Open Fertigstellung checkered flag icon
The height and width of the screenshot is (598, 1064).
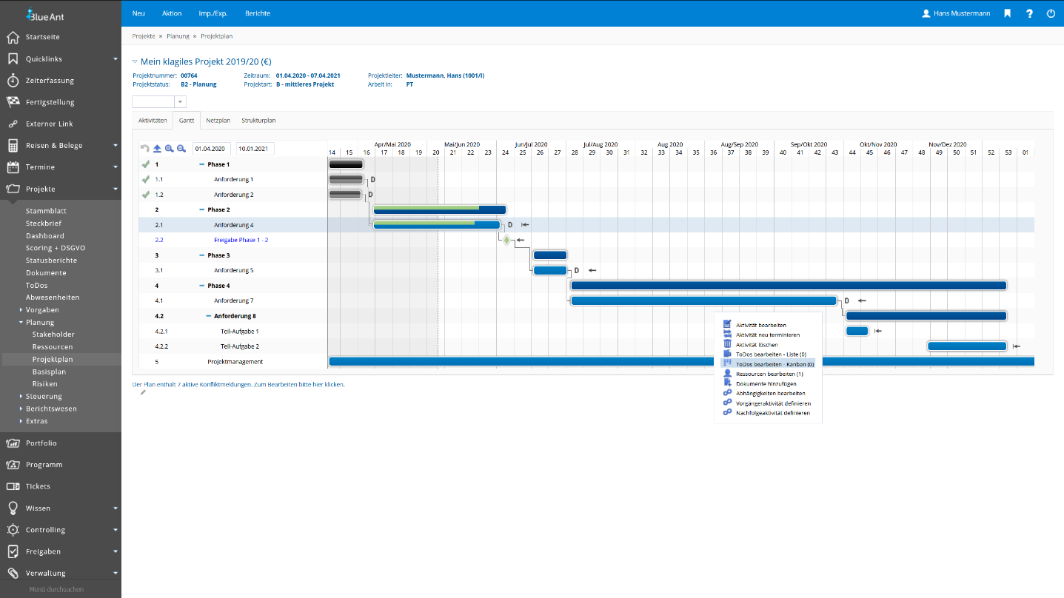(x=13, y=102)
